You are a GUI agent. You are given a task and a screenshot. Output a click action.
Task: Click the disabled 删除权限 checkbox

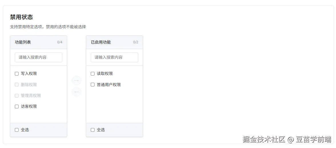tap(17, 85)
